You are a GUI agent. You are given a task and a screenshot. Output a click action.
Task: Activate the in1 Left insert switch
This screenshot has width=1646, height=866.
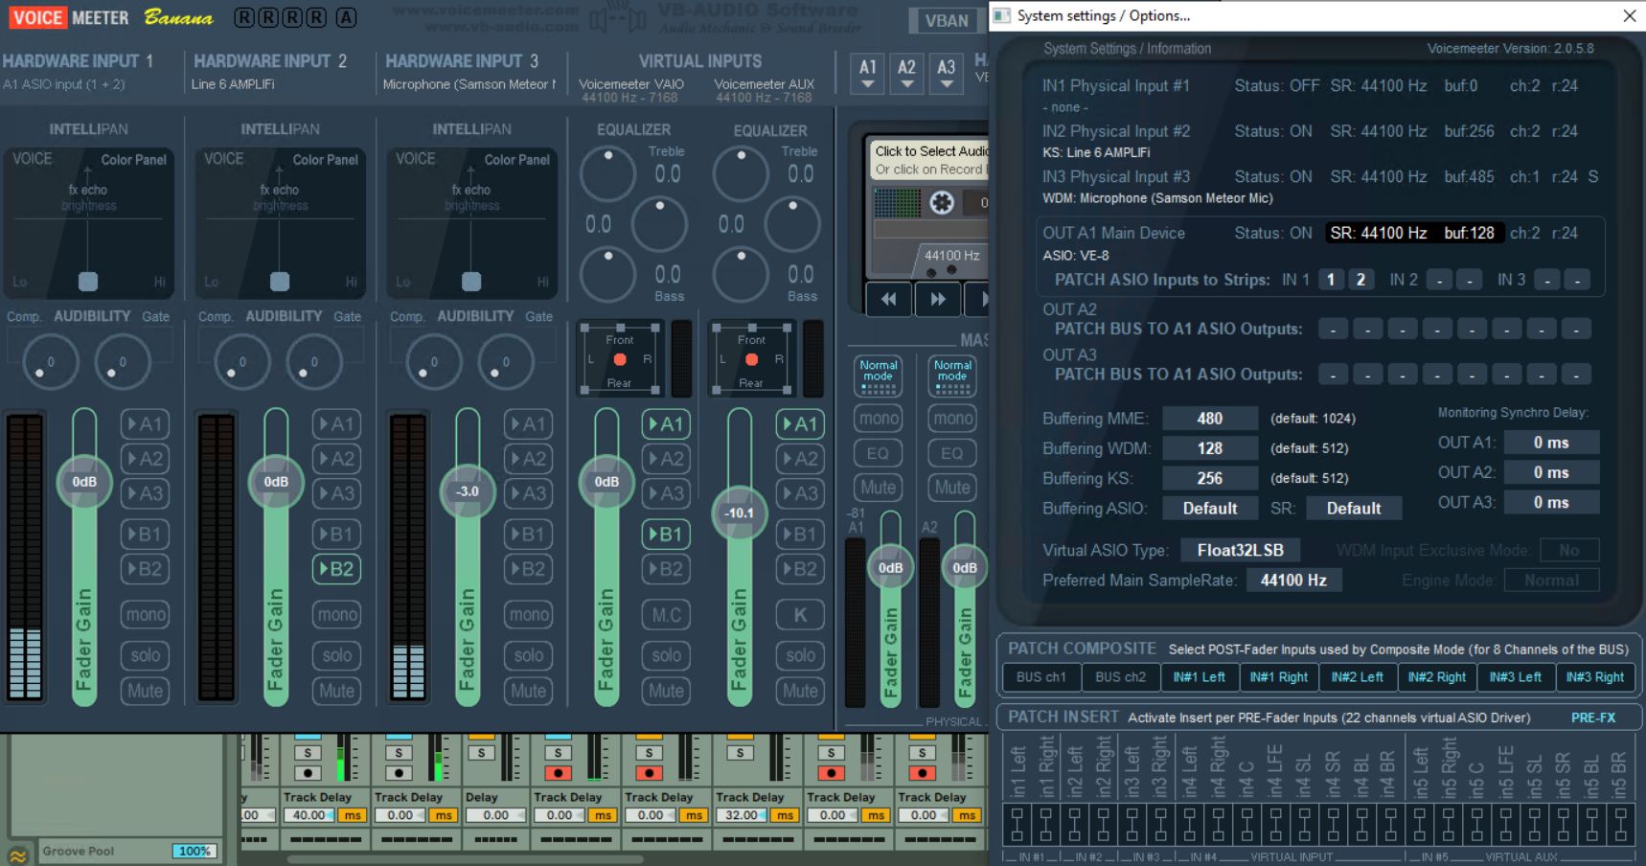click(1017, 824)
